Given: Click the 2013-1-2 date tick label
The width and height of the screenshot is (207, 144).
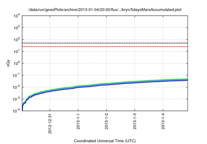Looking at the screenshot, I should (106, 121).
